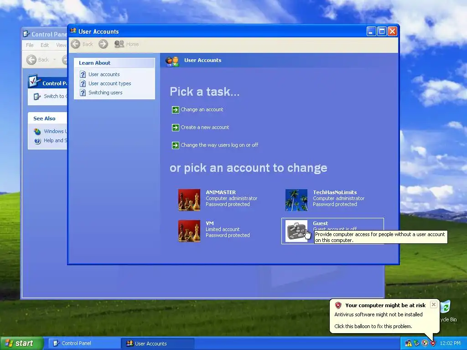Viewport: 467px width, 350px height.
Task: Switch to User Accounts taskbar button
Action: (x=158, y=344)
